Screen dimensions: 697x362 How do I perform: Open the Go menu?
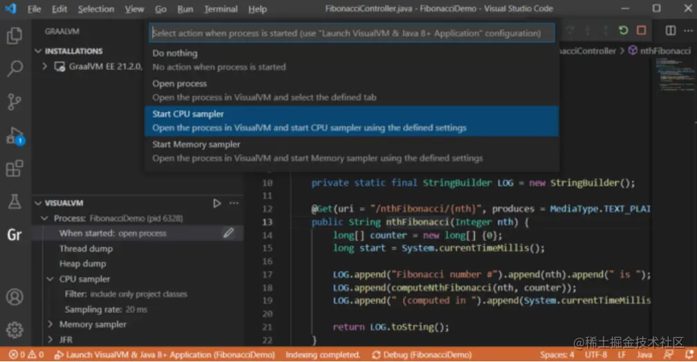click(x=161, y=9)
